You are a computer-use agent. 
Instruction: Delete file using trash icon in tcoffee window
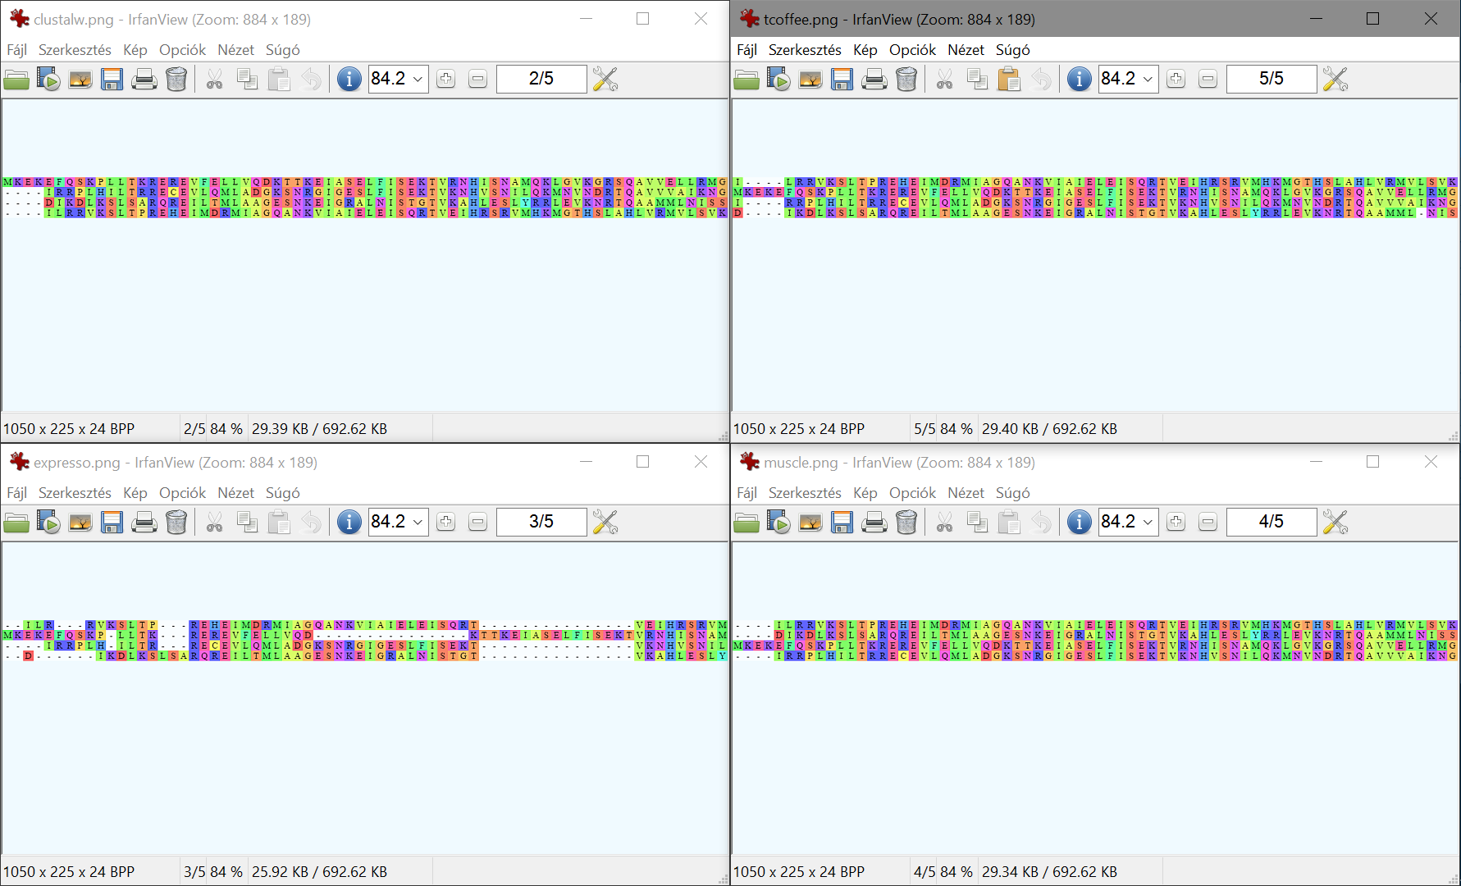tap(906, 80)
